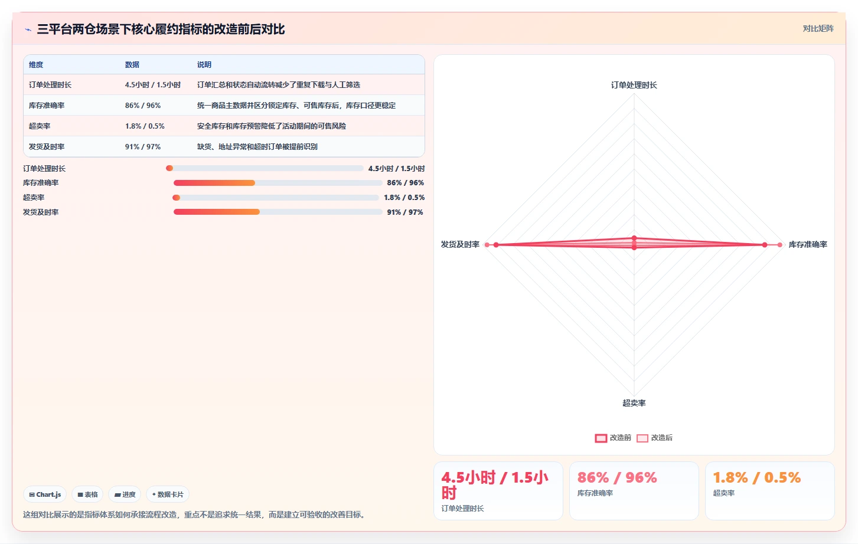858x544 pixels.
Task: Select the 库存准确率 table row cell
Action: pos(47,106)
